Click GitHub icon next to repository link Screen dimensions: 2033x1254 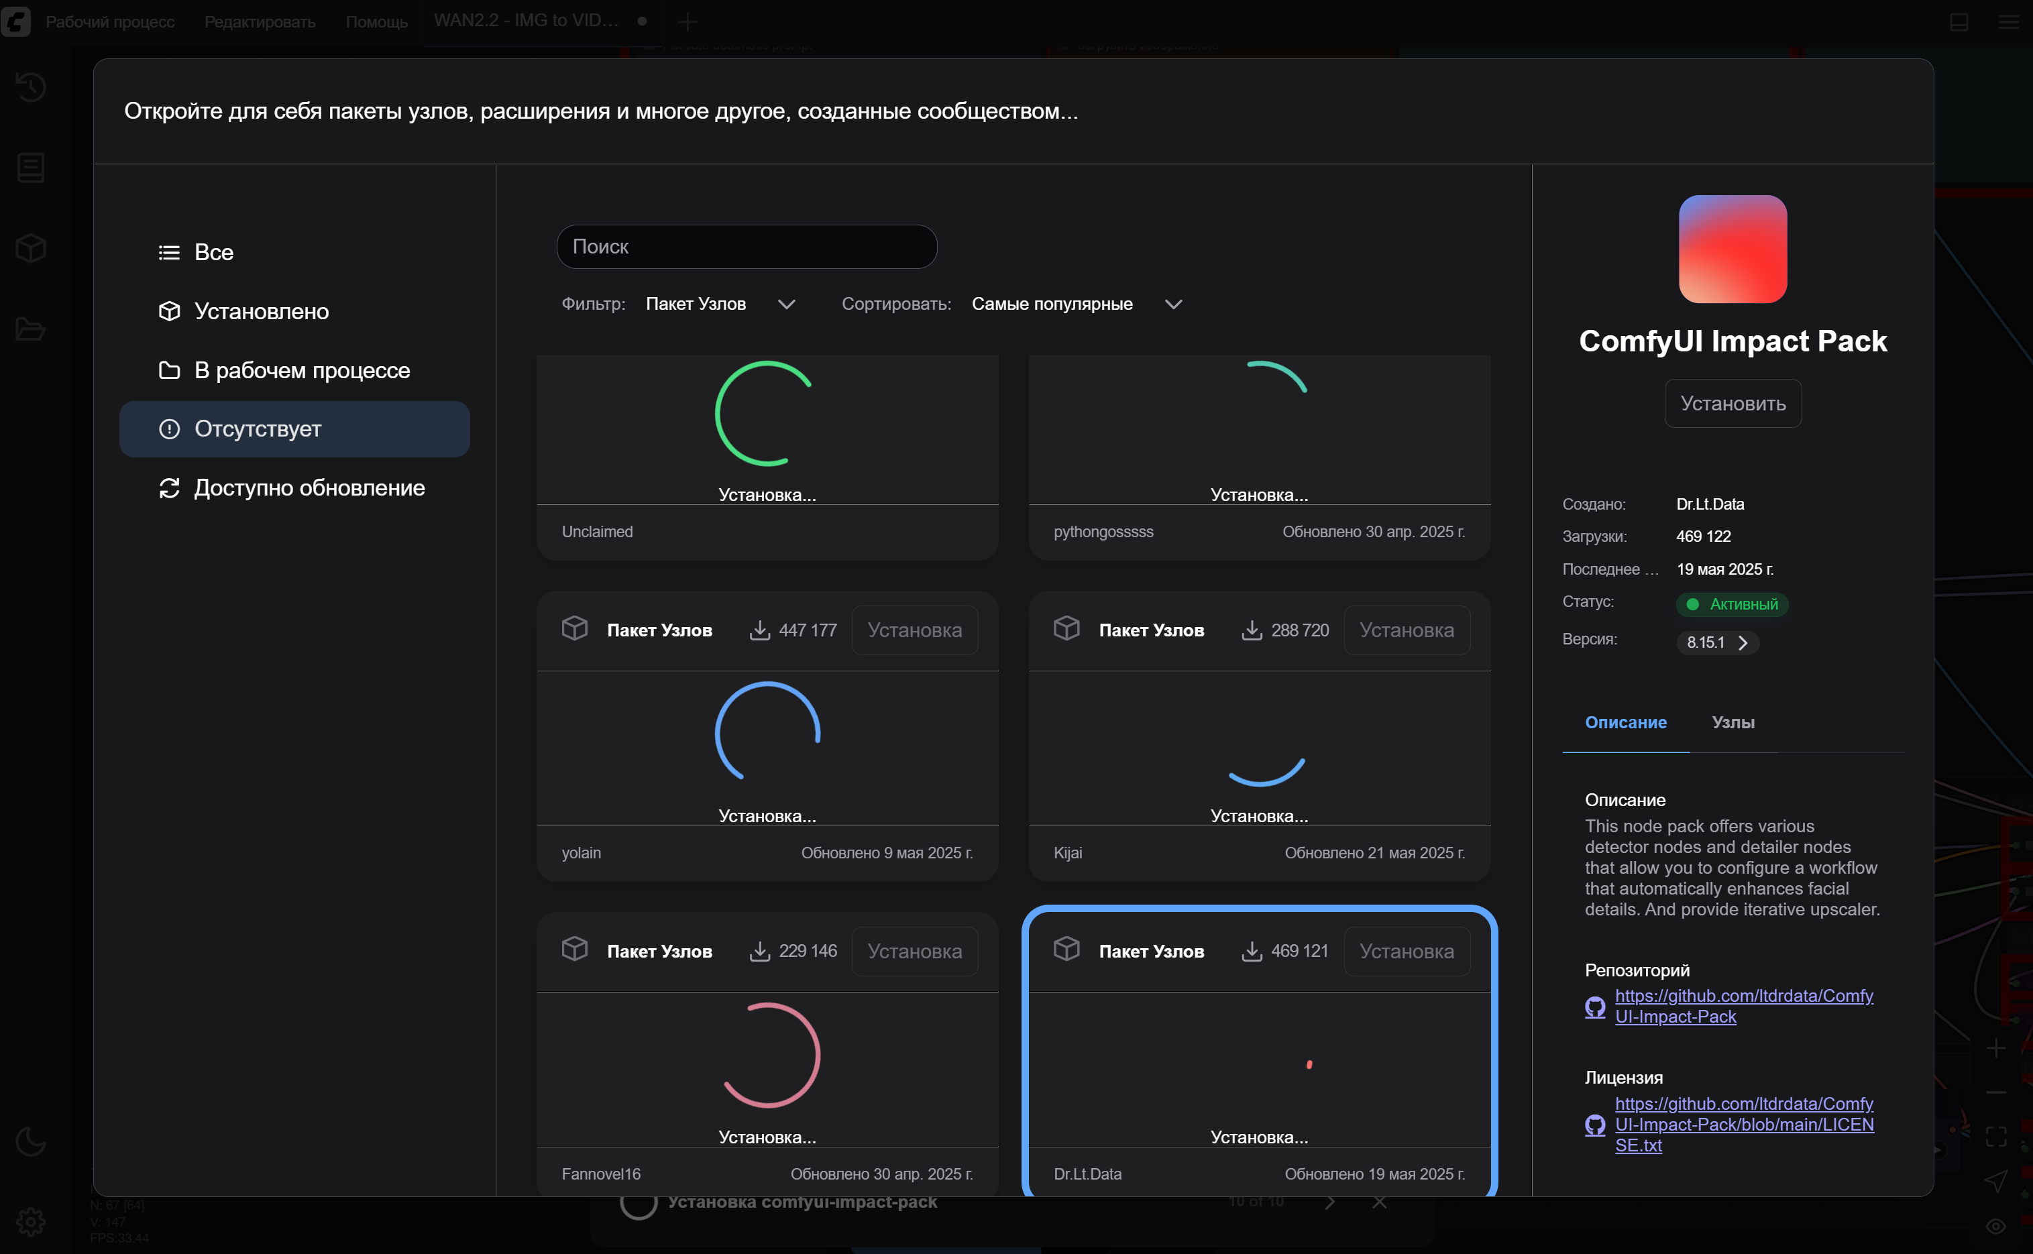click(1594, 1007)
